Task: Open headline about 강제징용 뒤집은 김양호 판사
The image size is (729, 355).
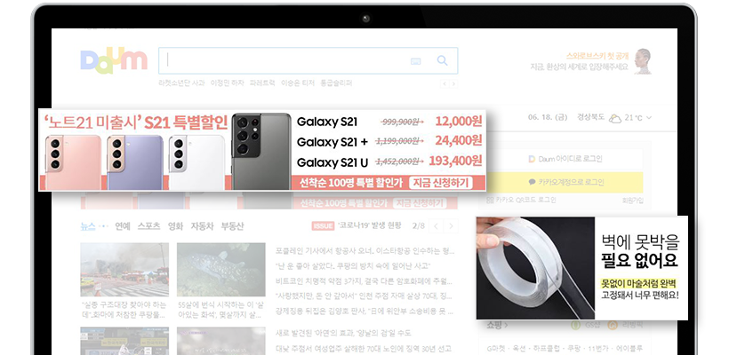Action: point(364,310)
